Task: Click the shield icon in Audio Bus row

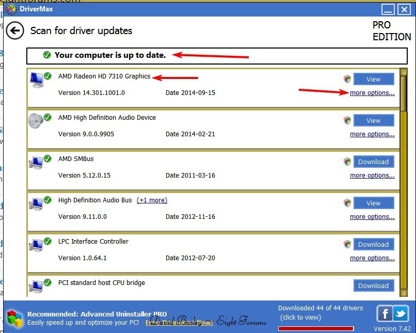Action: click(347, 203)
